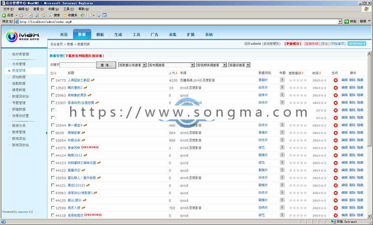Viewport: 373px width, 225px height.
Task: Click the 在线升级 link
Action: tap(312, 44)
